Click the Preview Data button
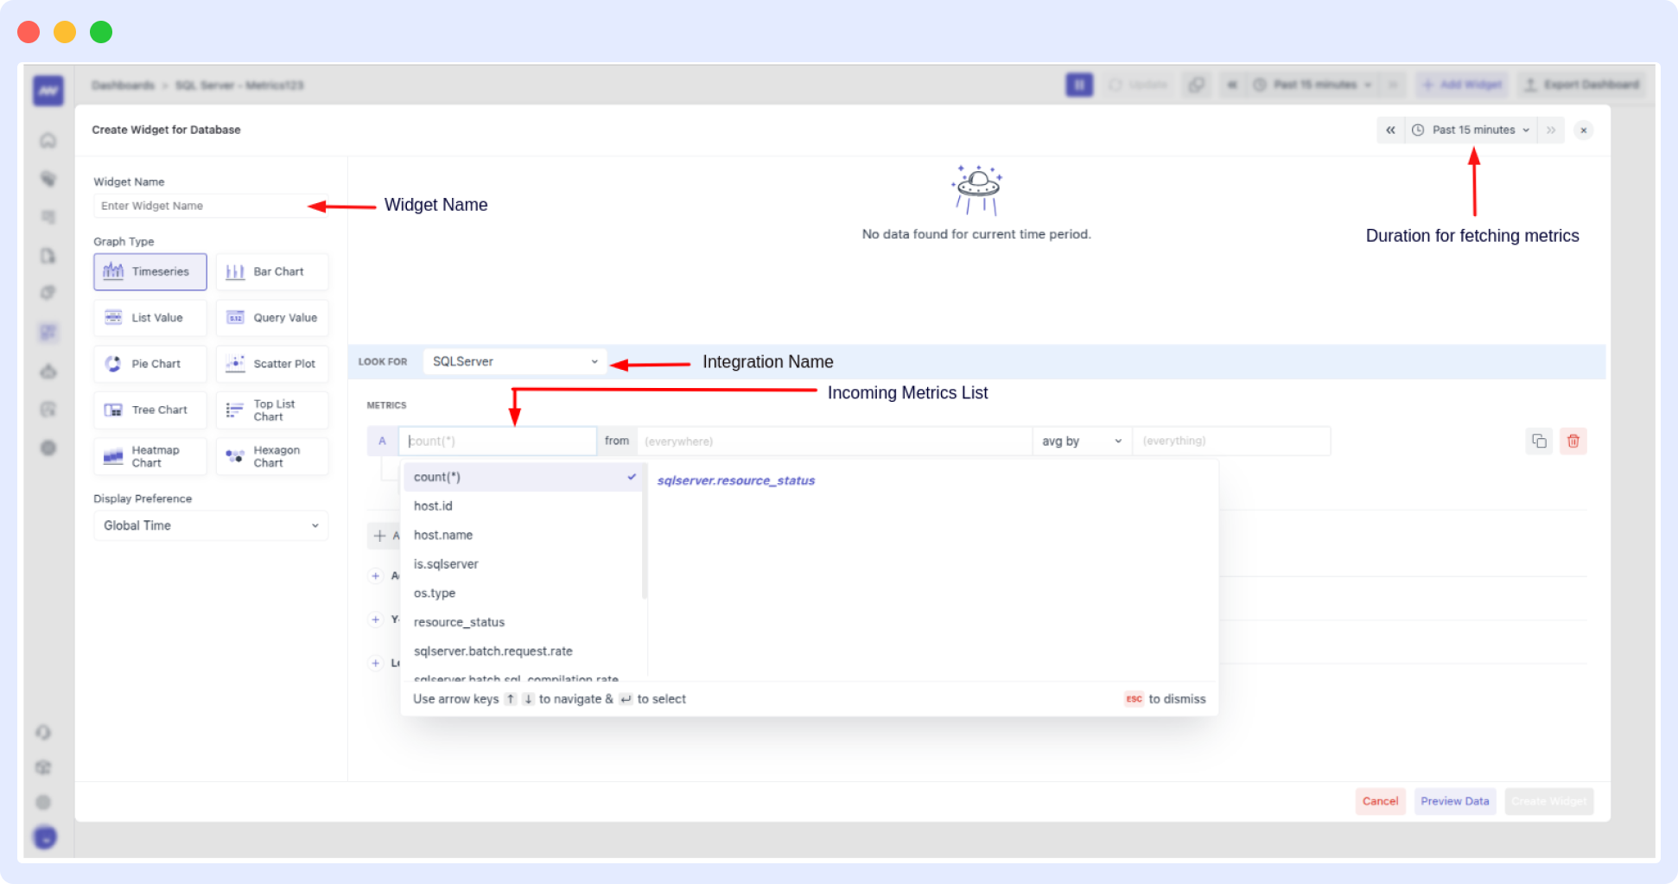The height and width of the screenshot is (884, 1678). 1454,801
